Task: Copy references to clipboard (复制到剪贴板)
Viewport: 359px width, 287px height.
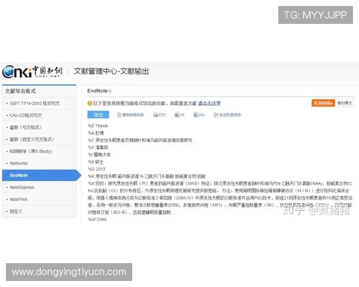Action: coord(130,115)
